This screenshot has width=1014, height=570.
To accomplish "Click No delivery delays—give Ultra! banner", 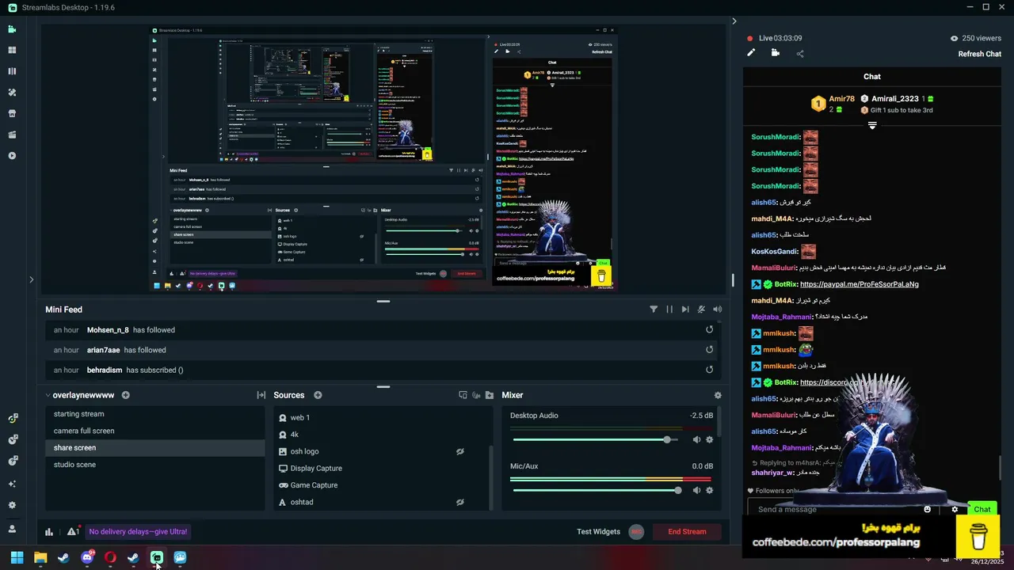I will point(138,532).
